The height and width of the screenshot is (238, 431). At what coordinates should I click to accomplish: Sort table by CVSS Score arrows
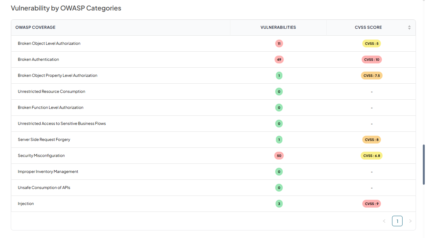[x=409, y=27]
